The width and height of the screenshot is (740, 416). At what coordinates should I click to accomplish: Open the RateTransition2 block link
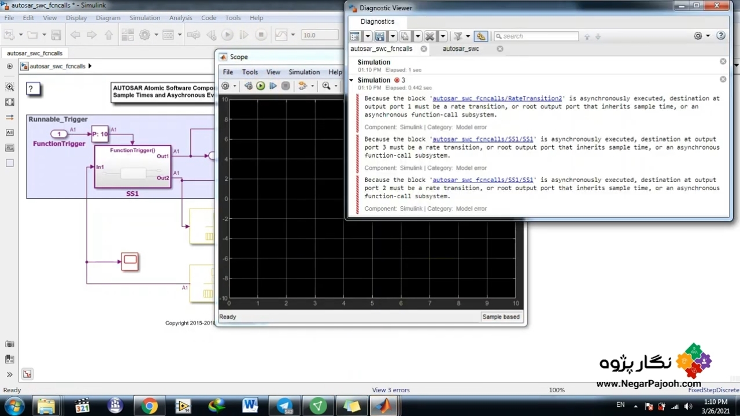tap(497, 98)
